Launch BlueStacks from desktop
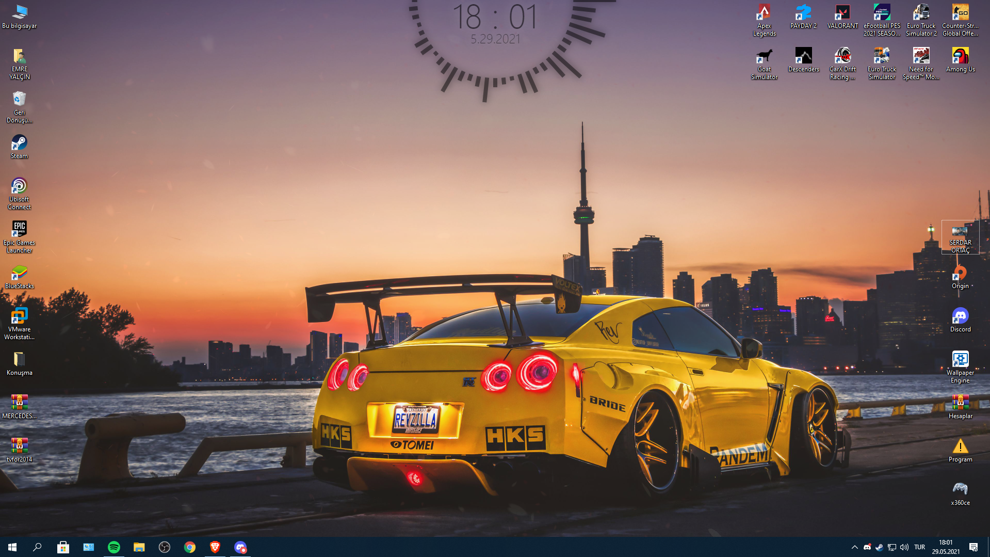990x557 pixels. pos(19,277)
